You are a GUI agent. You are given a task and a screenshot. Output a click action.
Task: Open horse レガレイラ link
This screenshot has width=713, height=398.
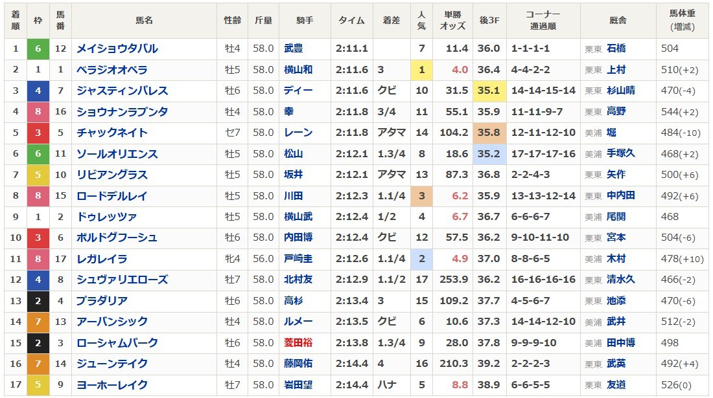point(102,259)
